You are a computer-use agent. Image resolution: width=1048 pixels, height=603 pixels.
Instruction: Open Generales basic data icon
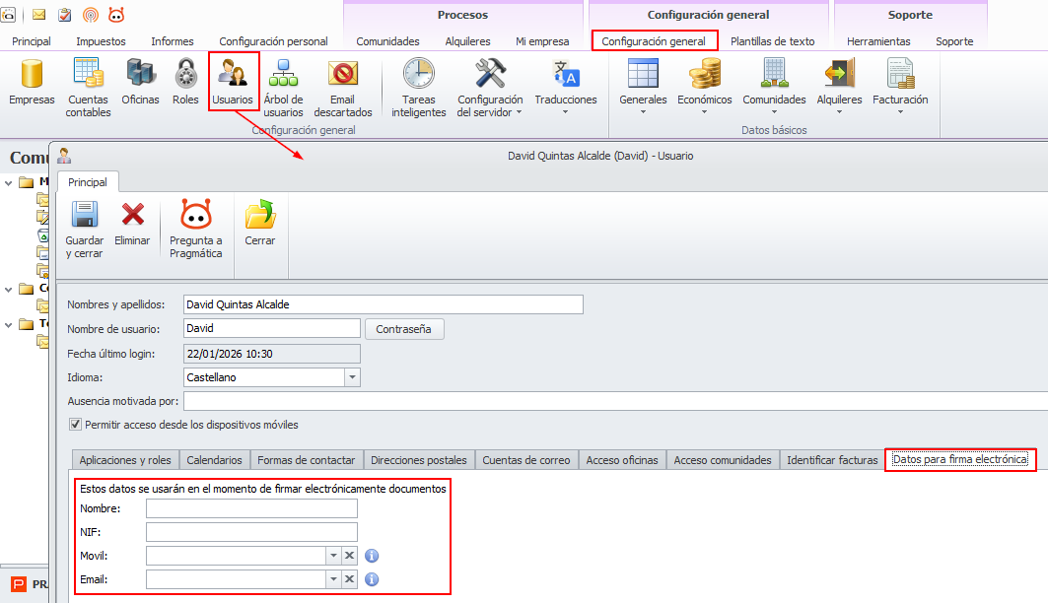[643, 74]
